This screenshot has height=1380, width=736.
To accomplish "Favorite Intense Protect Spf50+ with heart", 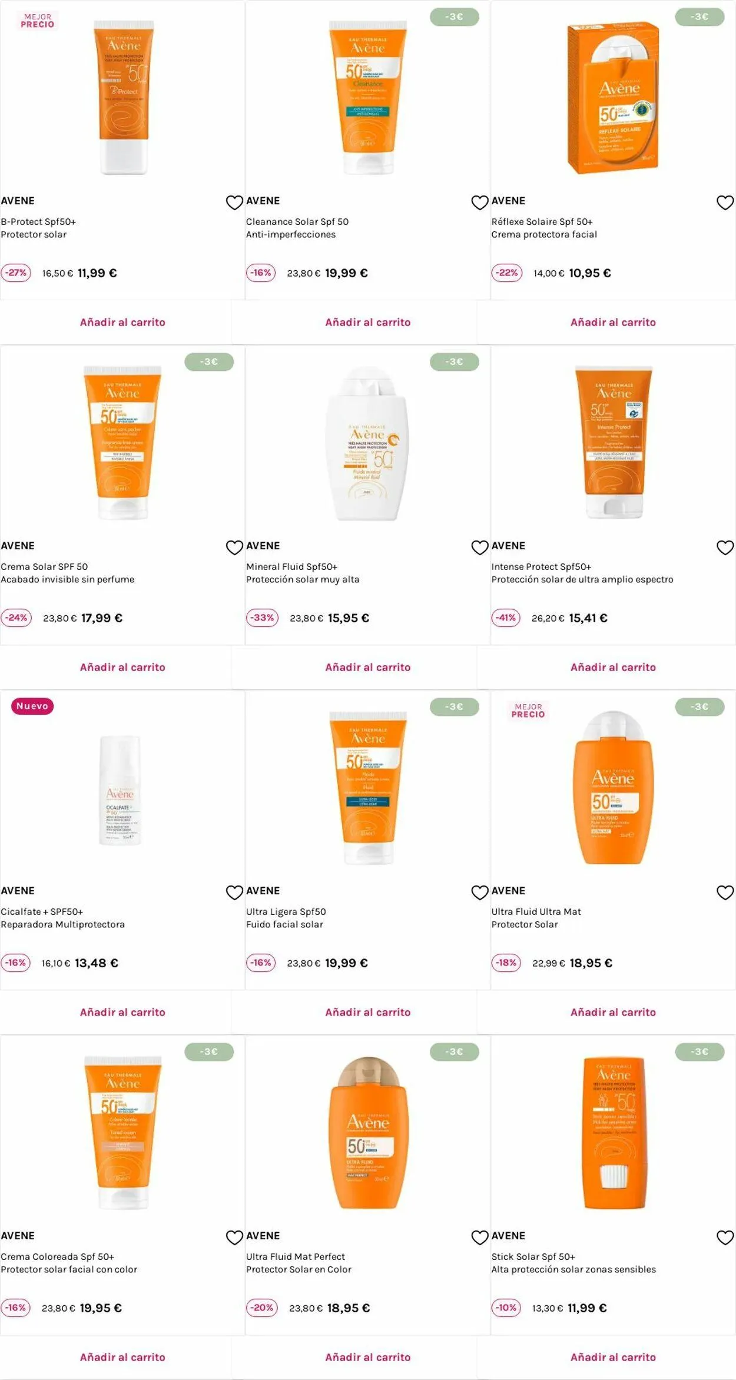I will 725,548.
